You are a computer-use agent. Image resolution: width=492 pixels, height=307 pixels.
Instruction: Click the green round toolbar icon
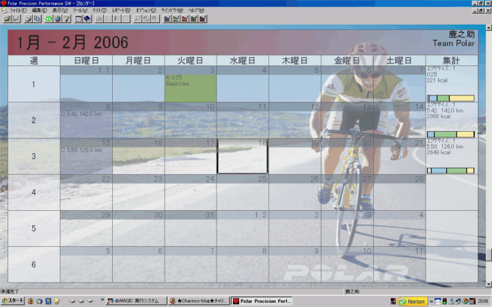tap(49, 19)
